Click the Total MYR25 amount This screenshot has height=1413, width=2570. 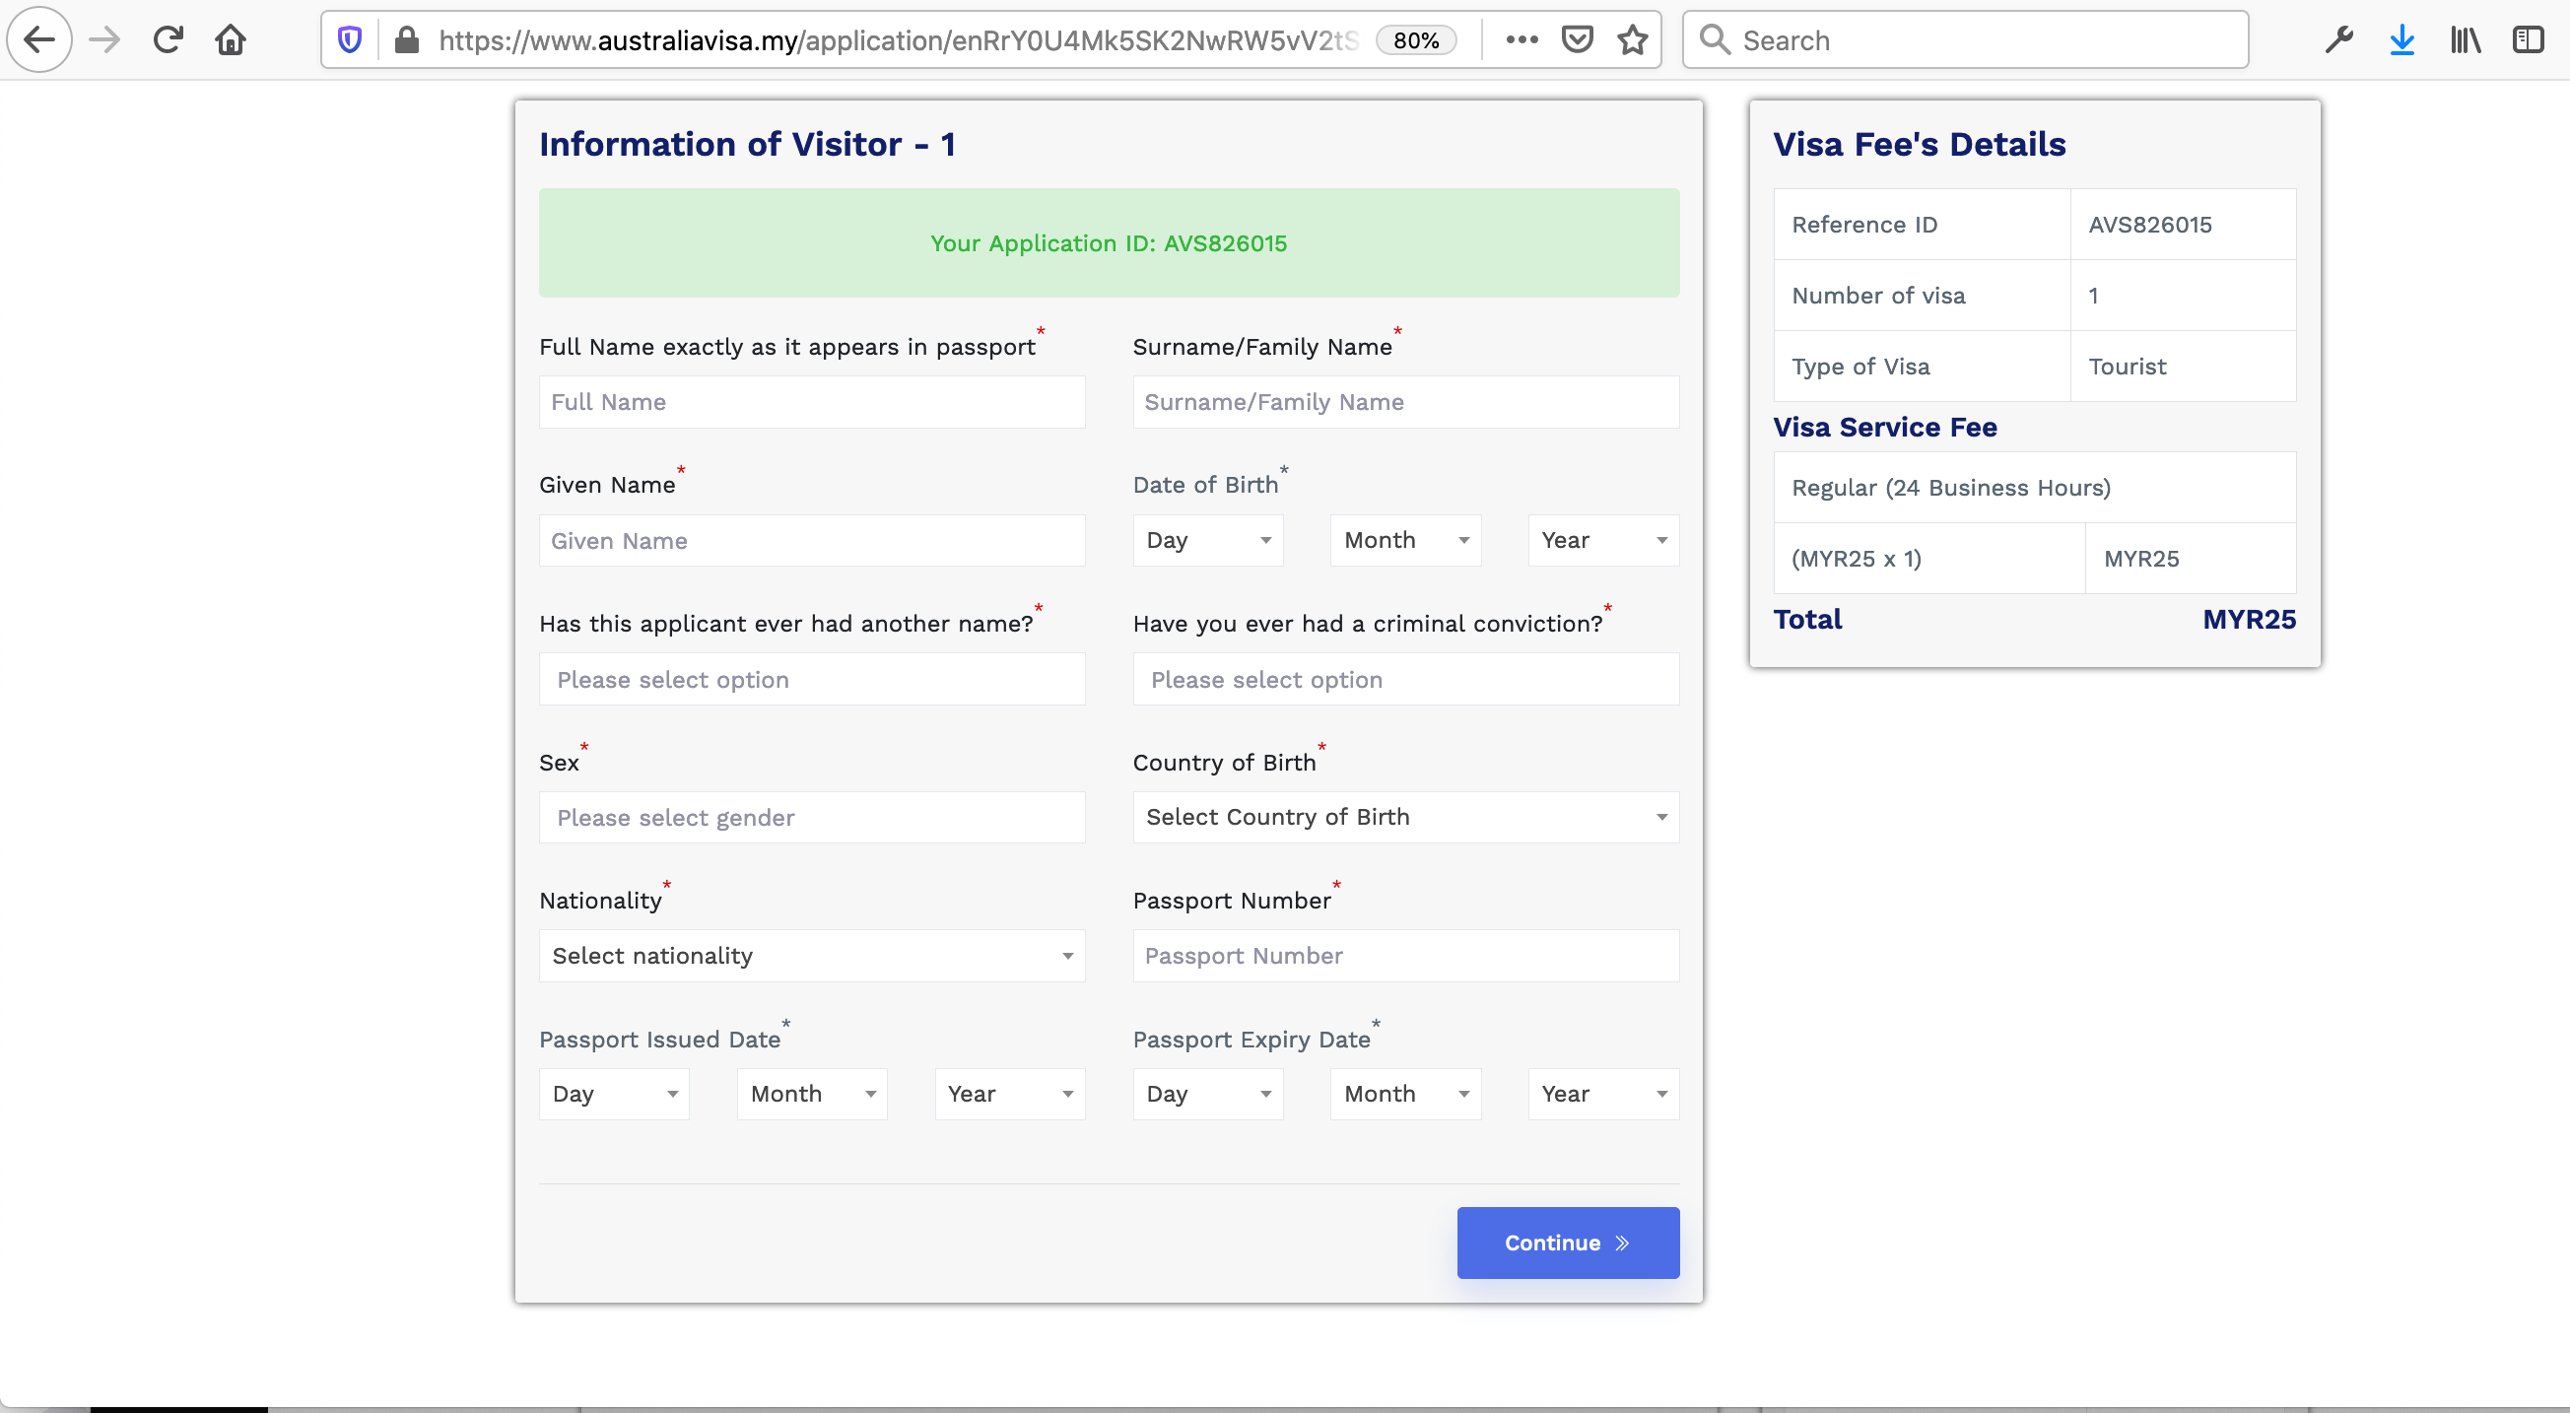pyautogui.click(x=2249, y=620)
